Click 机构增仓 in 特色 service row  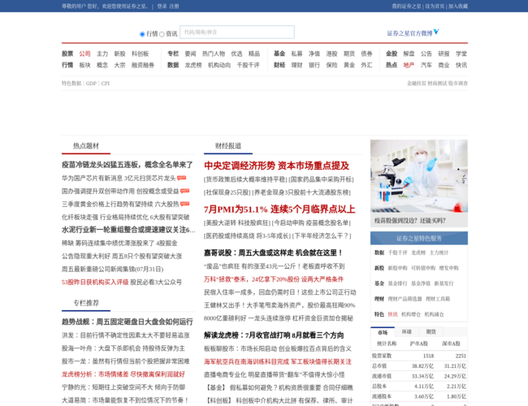411,314
